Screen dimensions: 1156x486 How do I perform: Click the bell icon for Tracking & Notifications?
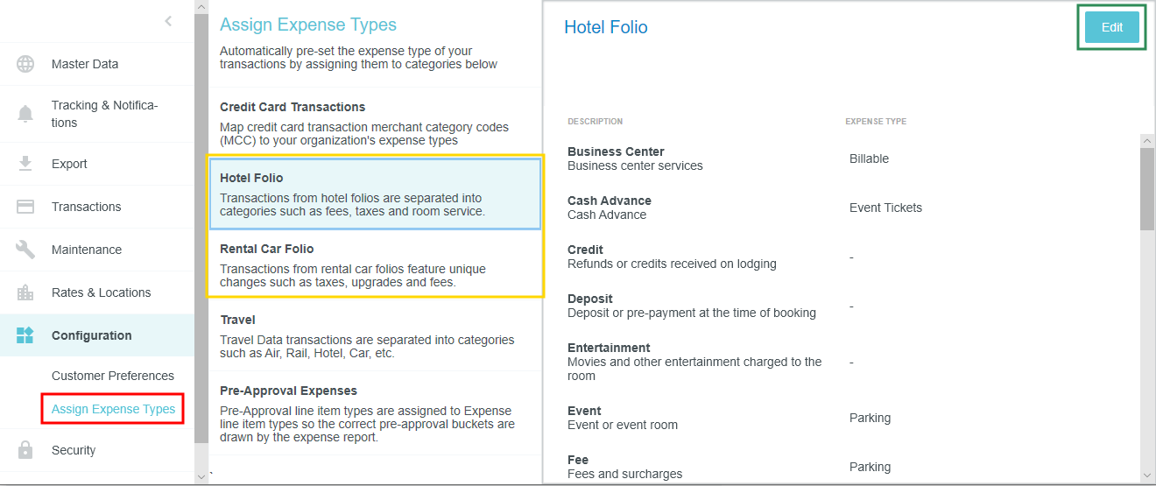click(25, 114)
